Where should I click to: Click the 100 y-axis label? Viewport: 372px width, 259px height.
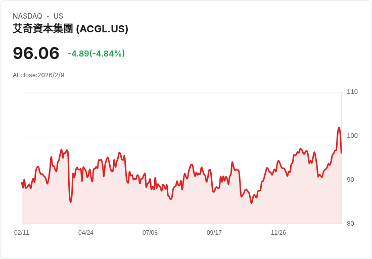(x=352, y=136)
